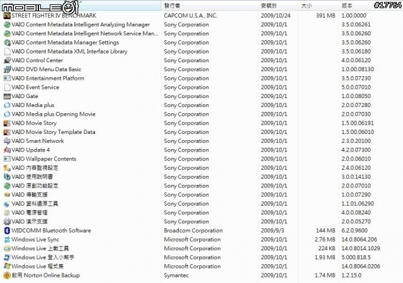Select the 啟用 Norton Online Backup name

coord(46,275)
